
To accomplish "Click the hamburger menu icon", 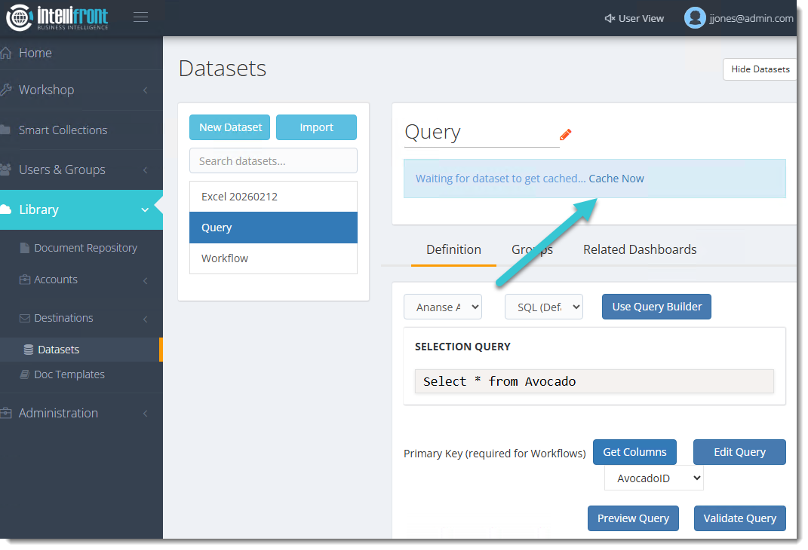I will tap(140, 17).
